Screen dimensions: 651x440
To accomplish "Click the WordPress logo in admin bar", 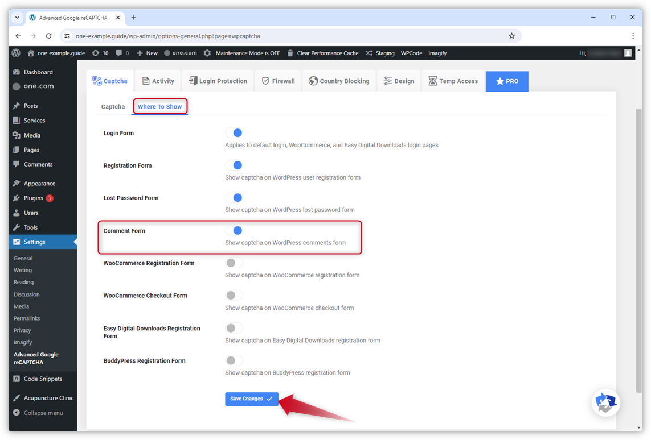I will click(x=16, y=53).
